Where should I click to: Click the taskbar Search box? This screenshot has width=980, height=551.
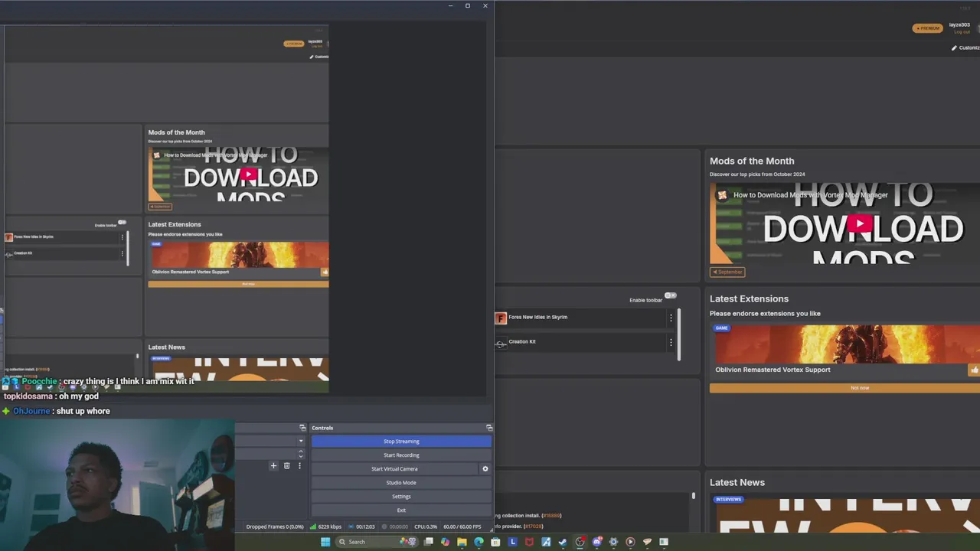pos(377,542)
